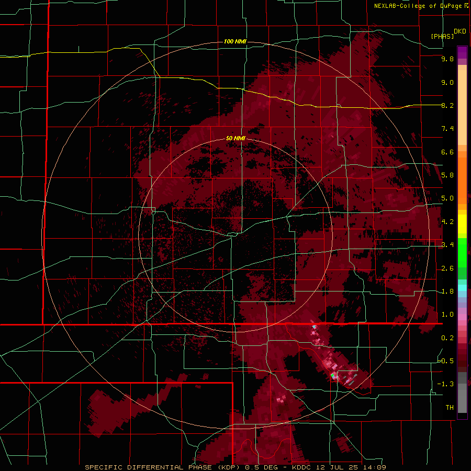This screenshot has height=471, width=471.
Task: Click the green-cyan high KDP pixel in the southeast cell
Action: (x=332, y=375)
